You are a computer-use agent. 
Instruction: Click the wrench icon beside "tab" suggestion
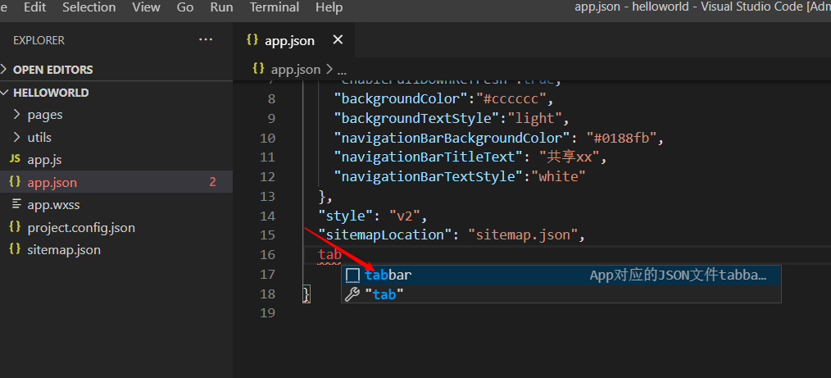(x=352, y=294)
